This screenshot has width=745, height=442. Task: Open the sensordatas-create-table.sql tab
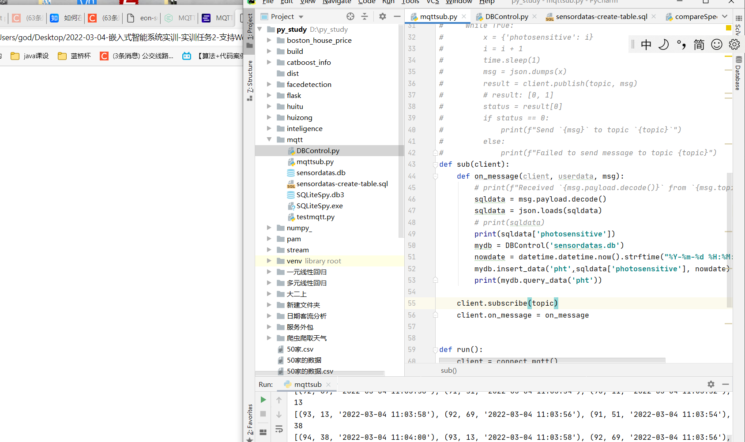click(x=601, y=17)
